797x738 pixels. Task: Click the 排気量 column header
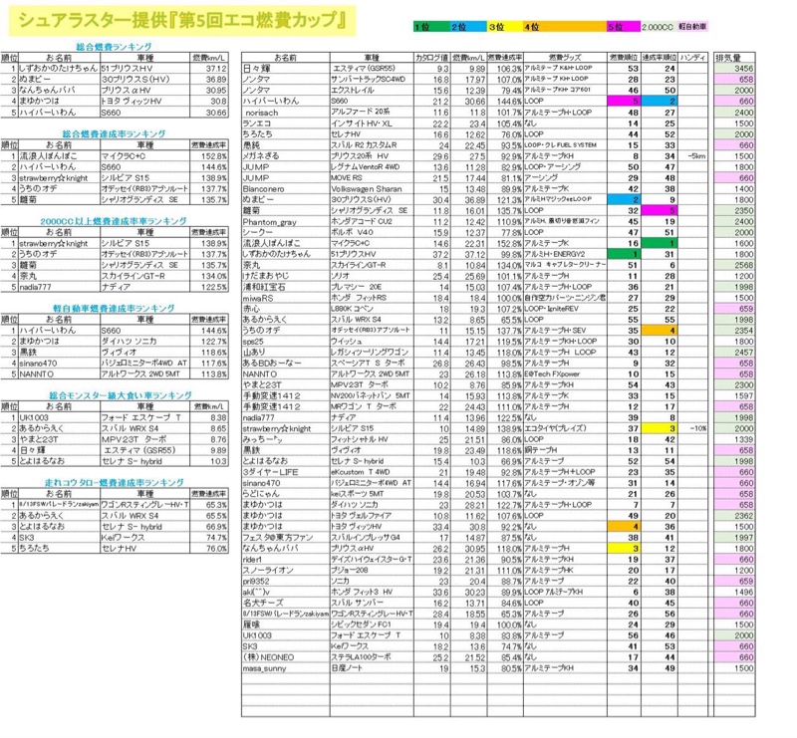734,58
